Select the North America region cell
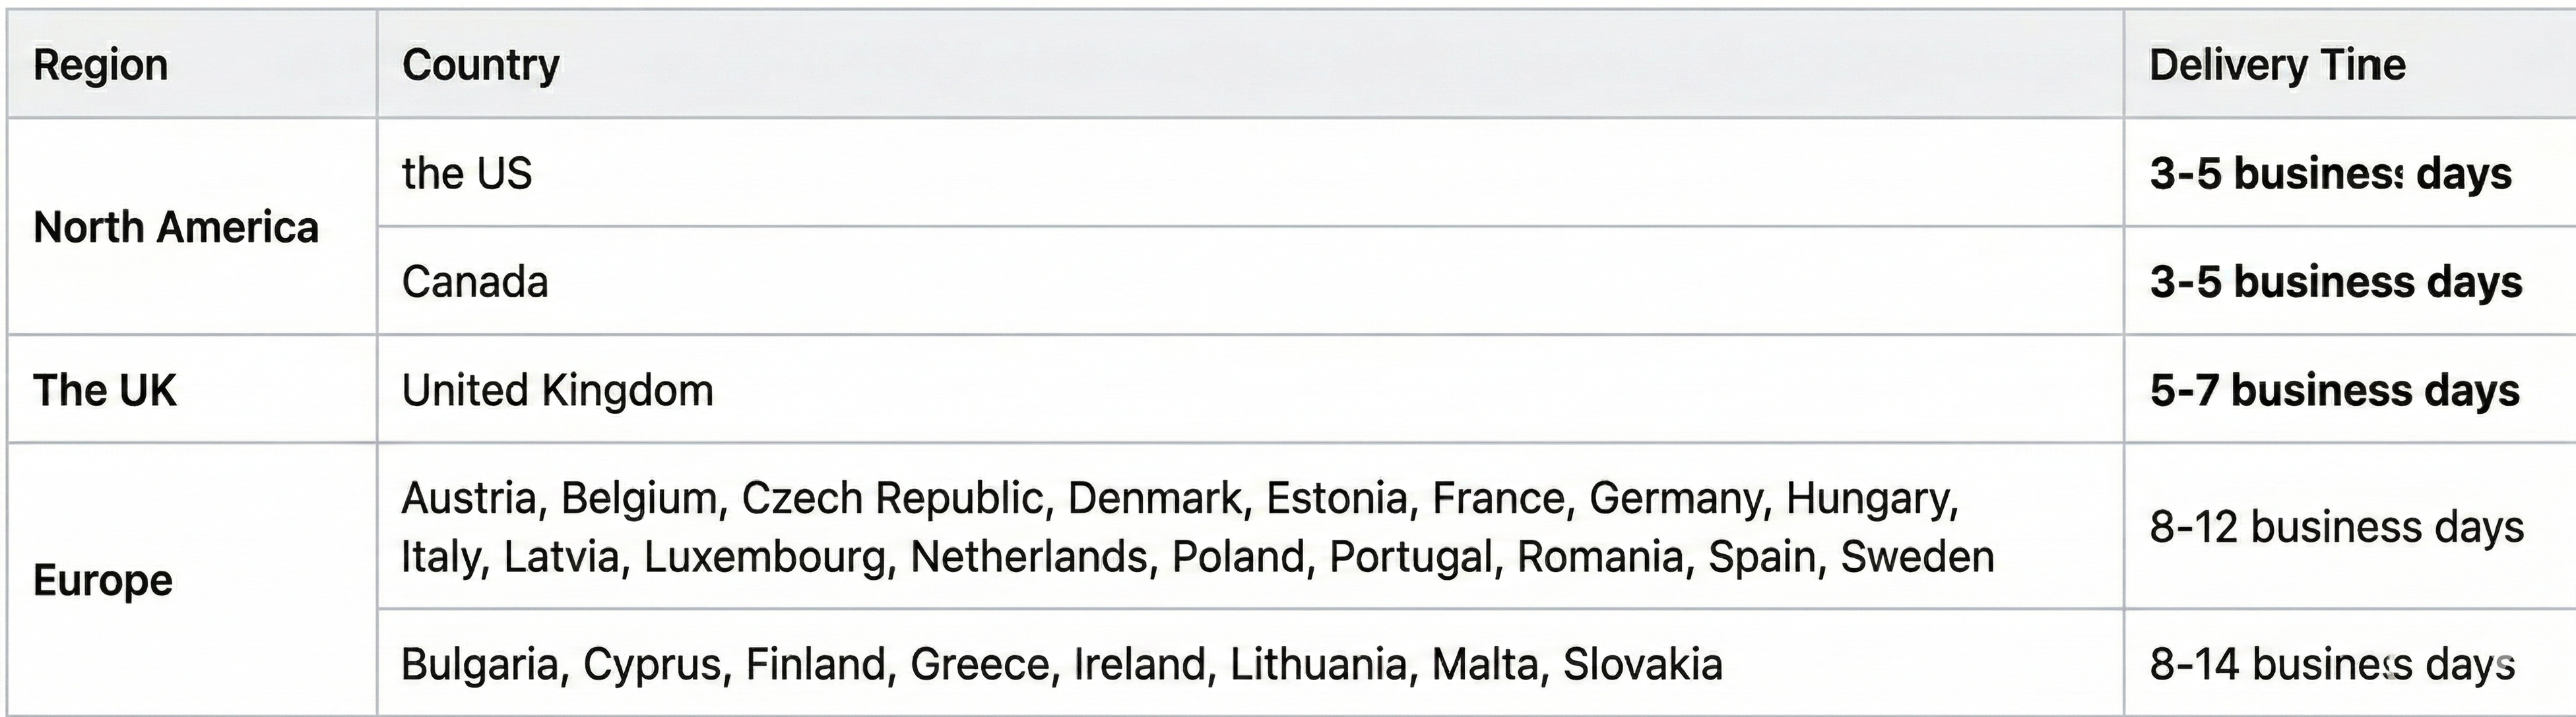This screenshot has width=2576, height=717. point(176,227)
